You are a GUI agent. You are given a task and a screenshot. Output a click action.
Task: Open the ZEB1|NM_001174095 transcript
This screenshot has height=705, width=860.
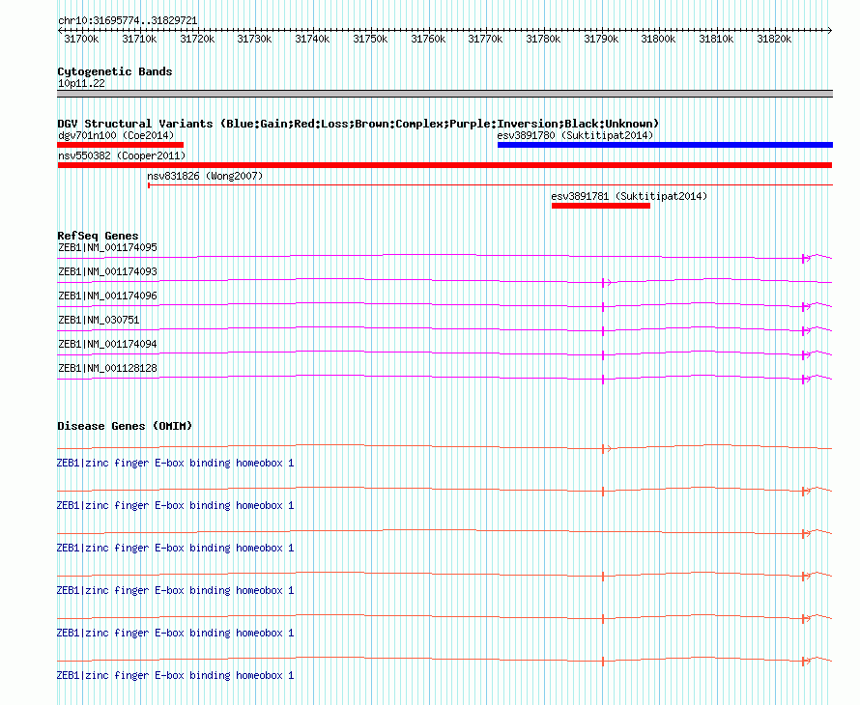tap(107, 248)
